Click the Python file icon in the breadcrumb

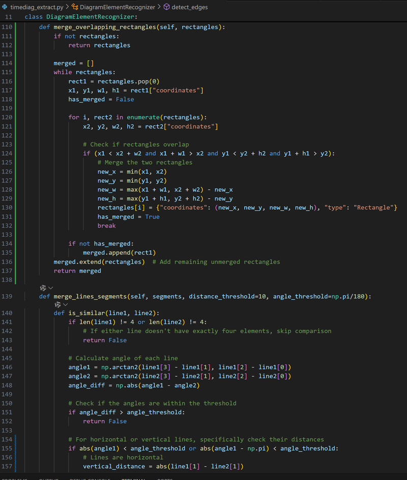click(5, 7)
